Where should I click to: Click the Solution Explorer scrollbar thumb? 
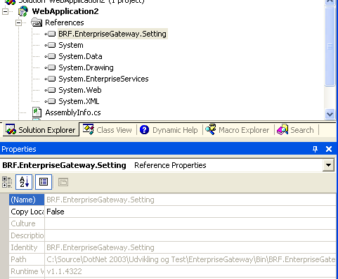330,46
